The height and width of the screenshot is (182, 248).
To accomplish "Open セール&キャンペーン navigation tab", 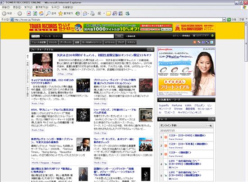I will point(92,42).
